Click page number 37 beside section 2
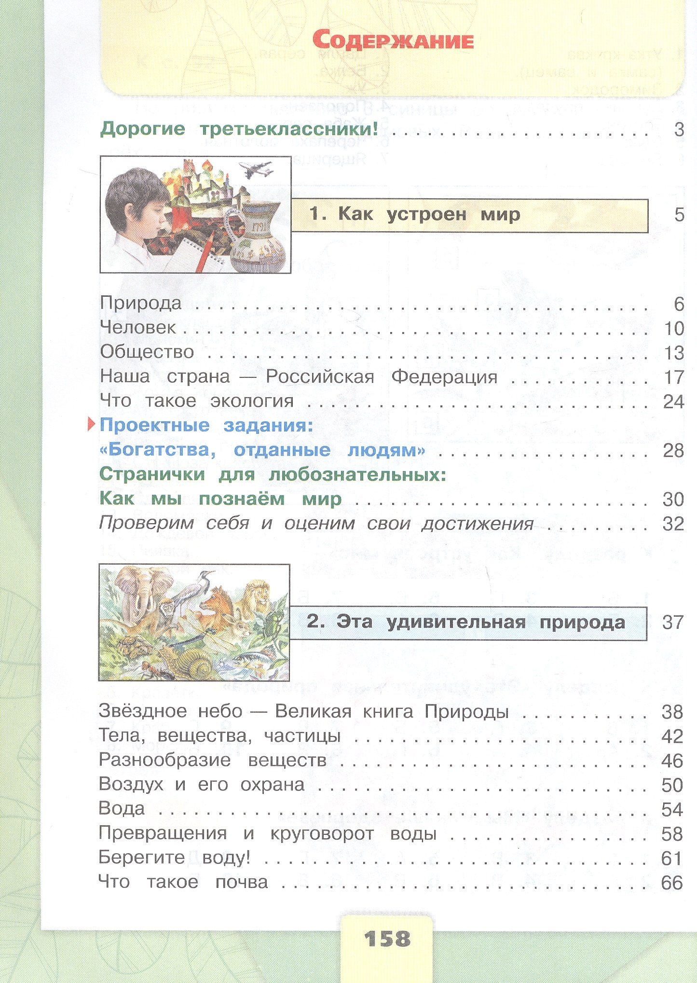 point(673,623)
